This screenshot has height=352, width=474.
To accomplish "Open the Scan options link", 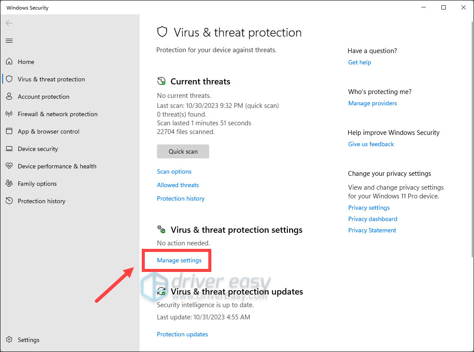I will (174, 171).
